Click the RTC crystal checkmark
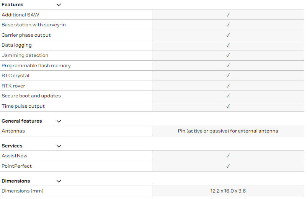The height and width of the screenshot is (199, 307). pos(228,76)
